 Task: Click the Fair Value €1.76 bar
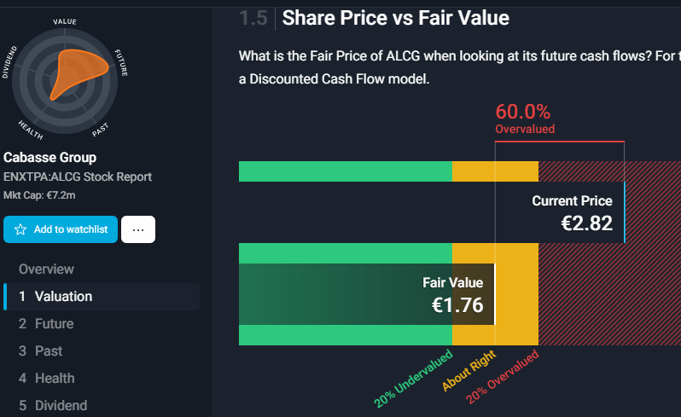pyautogui.click(x=367, y=294)
